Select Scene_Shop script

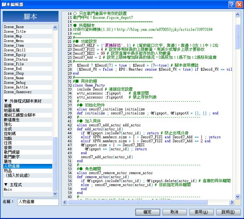point(28,73)
